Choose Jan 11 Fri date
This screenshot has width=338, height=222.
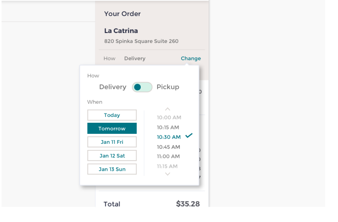[112, 142]
